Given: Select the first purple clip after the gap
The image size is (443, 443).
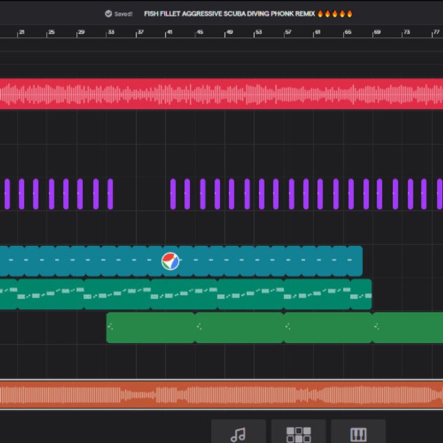Looking at the screenshot, I should 173,194.
